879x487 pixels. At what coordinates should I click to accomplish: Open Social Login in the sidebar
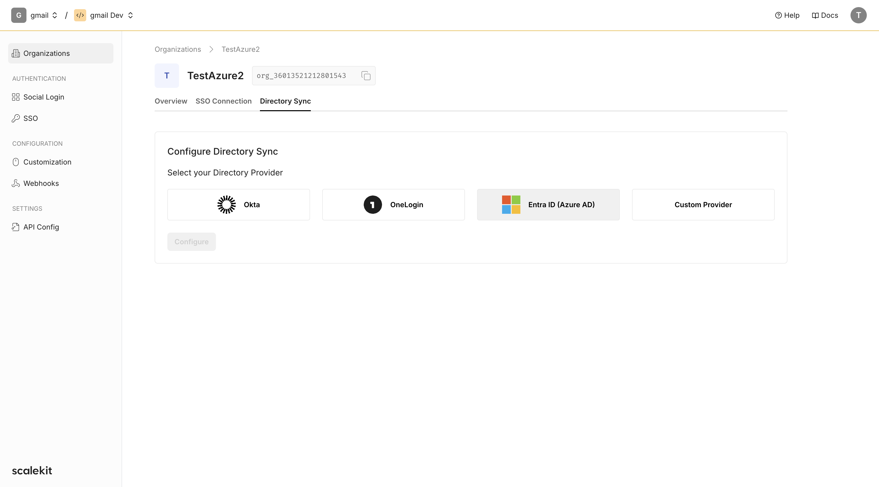pos(61,97)
